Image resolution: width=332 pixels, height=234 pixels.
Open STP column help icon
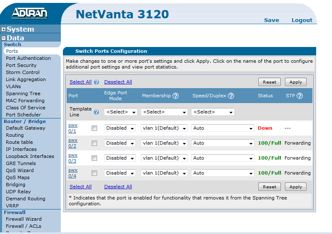300,96
